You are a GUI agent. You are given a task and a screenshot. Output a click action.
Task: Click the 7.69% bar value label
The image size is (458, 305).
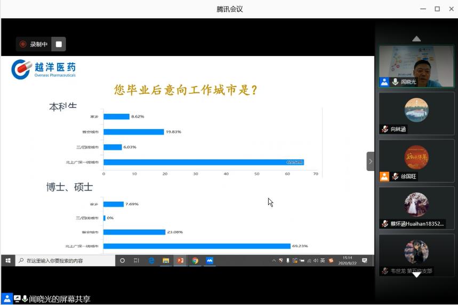point(132,204)
